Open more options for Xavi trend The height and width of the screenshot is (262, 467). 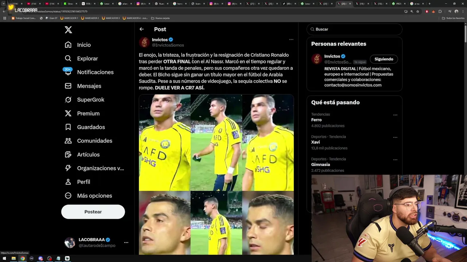pyautogui.click(x=395, y=138)
